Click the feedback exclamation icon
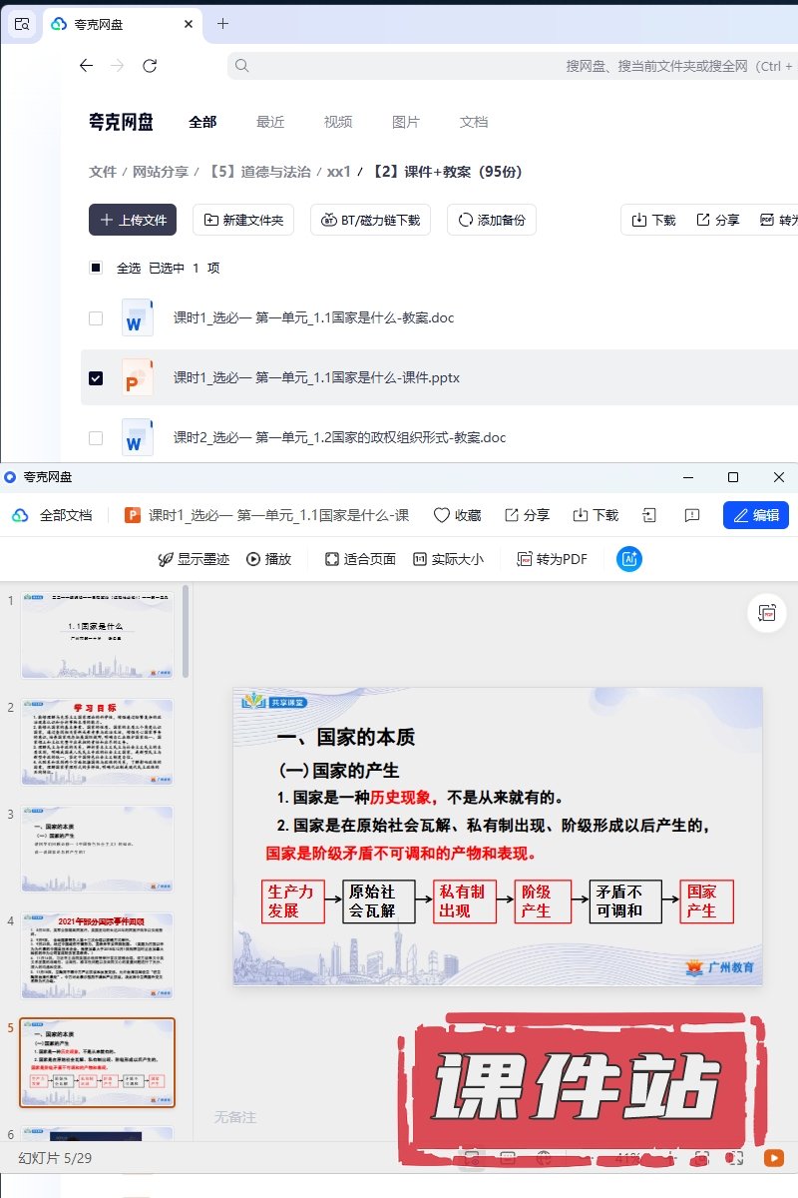The image size is (798, 1198). [692, 515]
